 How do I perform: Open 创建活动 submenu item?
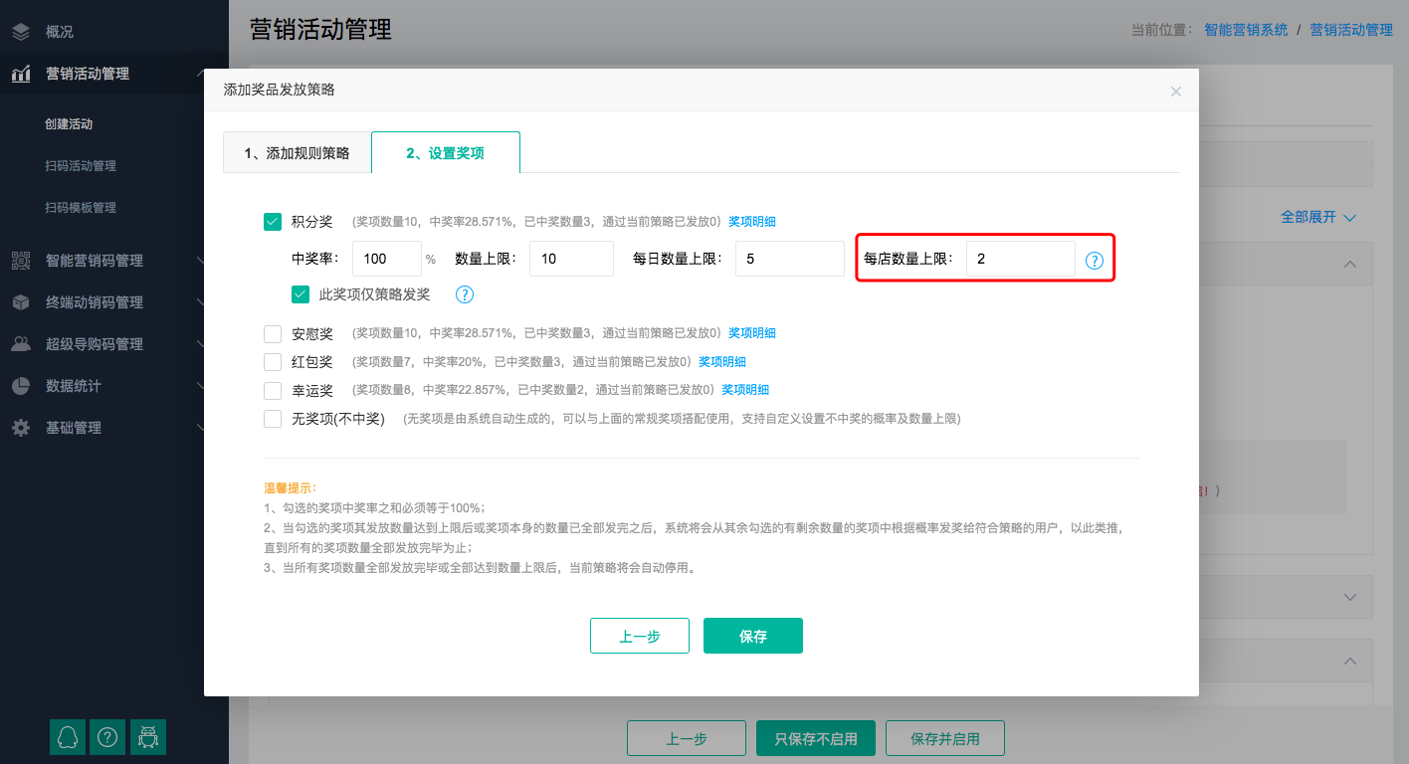coord(69,124)
